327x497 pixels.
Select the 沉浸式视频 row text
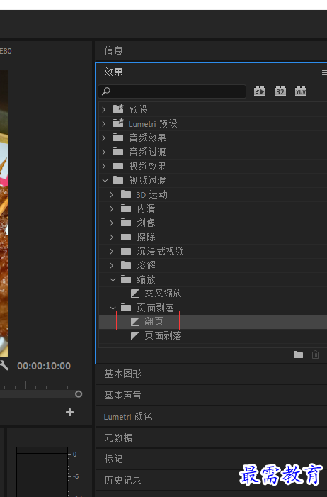(160, 251)
